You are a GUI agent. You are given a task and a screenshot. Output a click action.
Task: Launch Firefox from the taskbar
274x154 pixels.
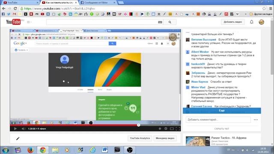coord(30,150)
